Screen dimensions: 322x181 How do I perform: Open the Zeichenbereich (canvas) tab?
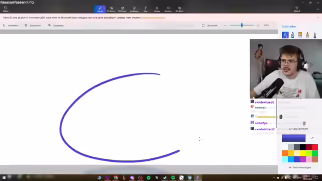pos(168,9)
